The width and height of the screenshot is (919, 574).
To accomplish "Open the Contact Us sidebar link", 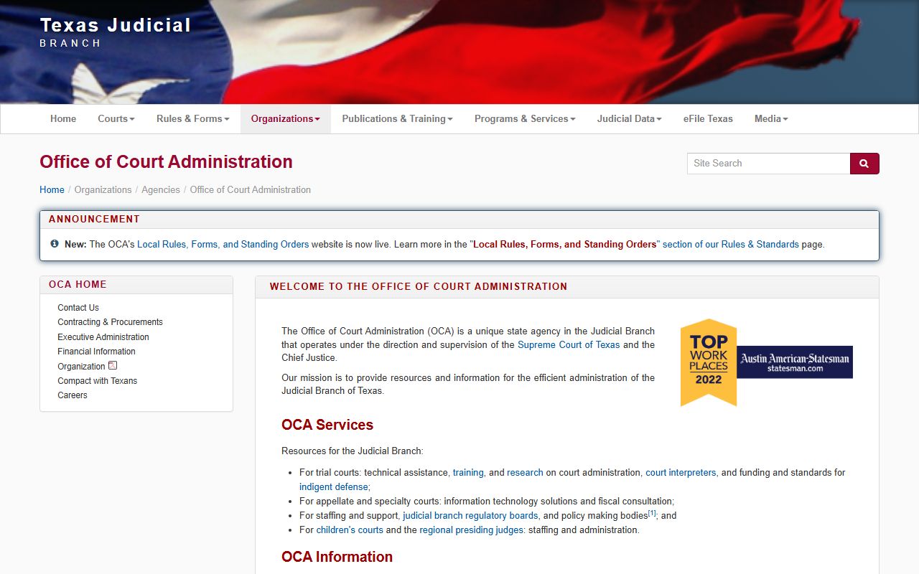I will 78,308.
